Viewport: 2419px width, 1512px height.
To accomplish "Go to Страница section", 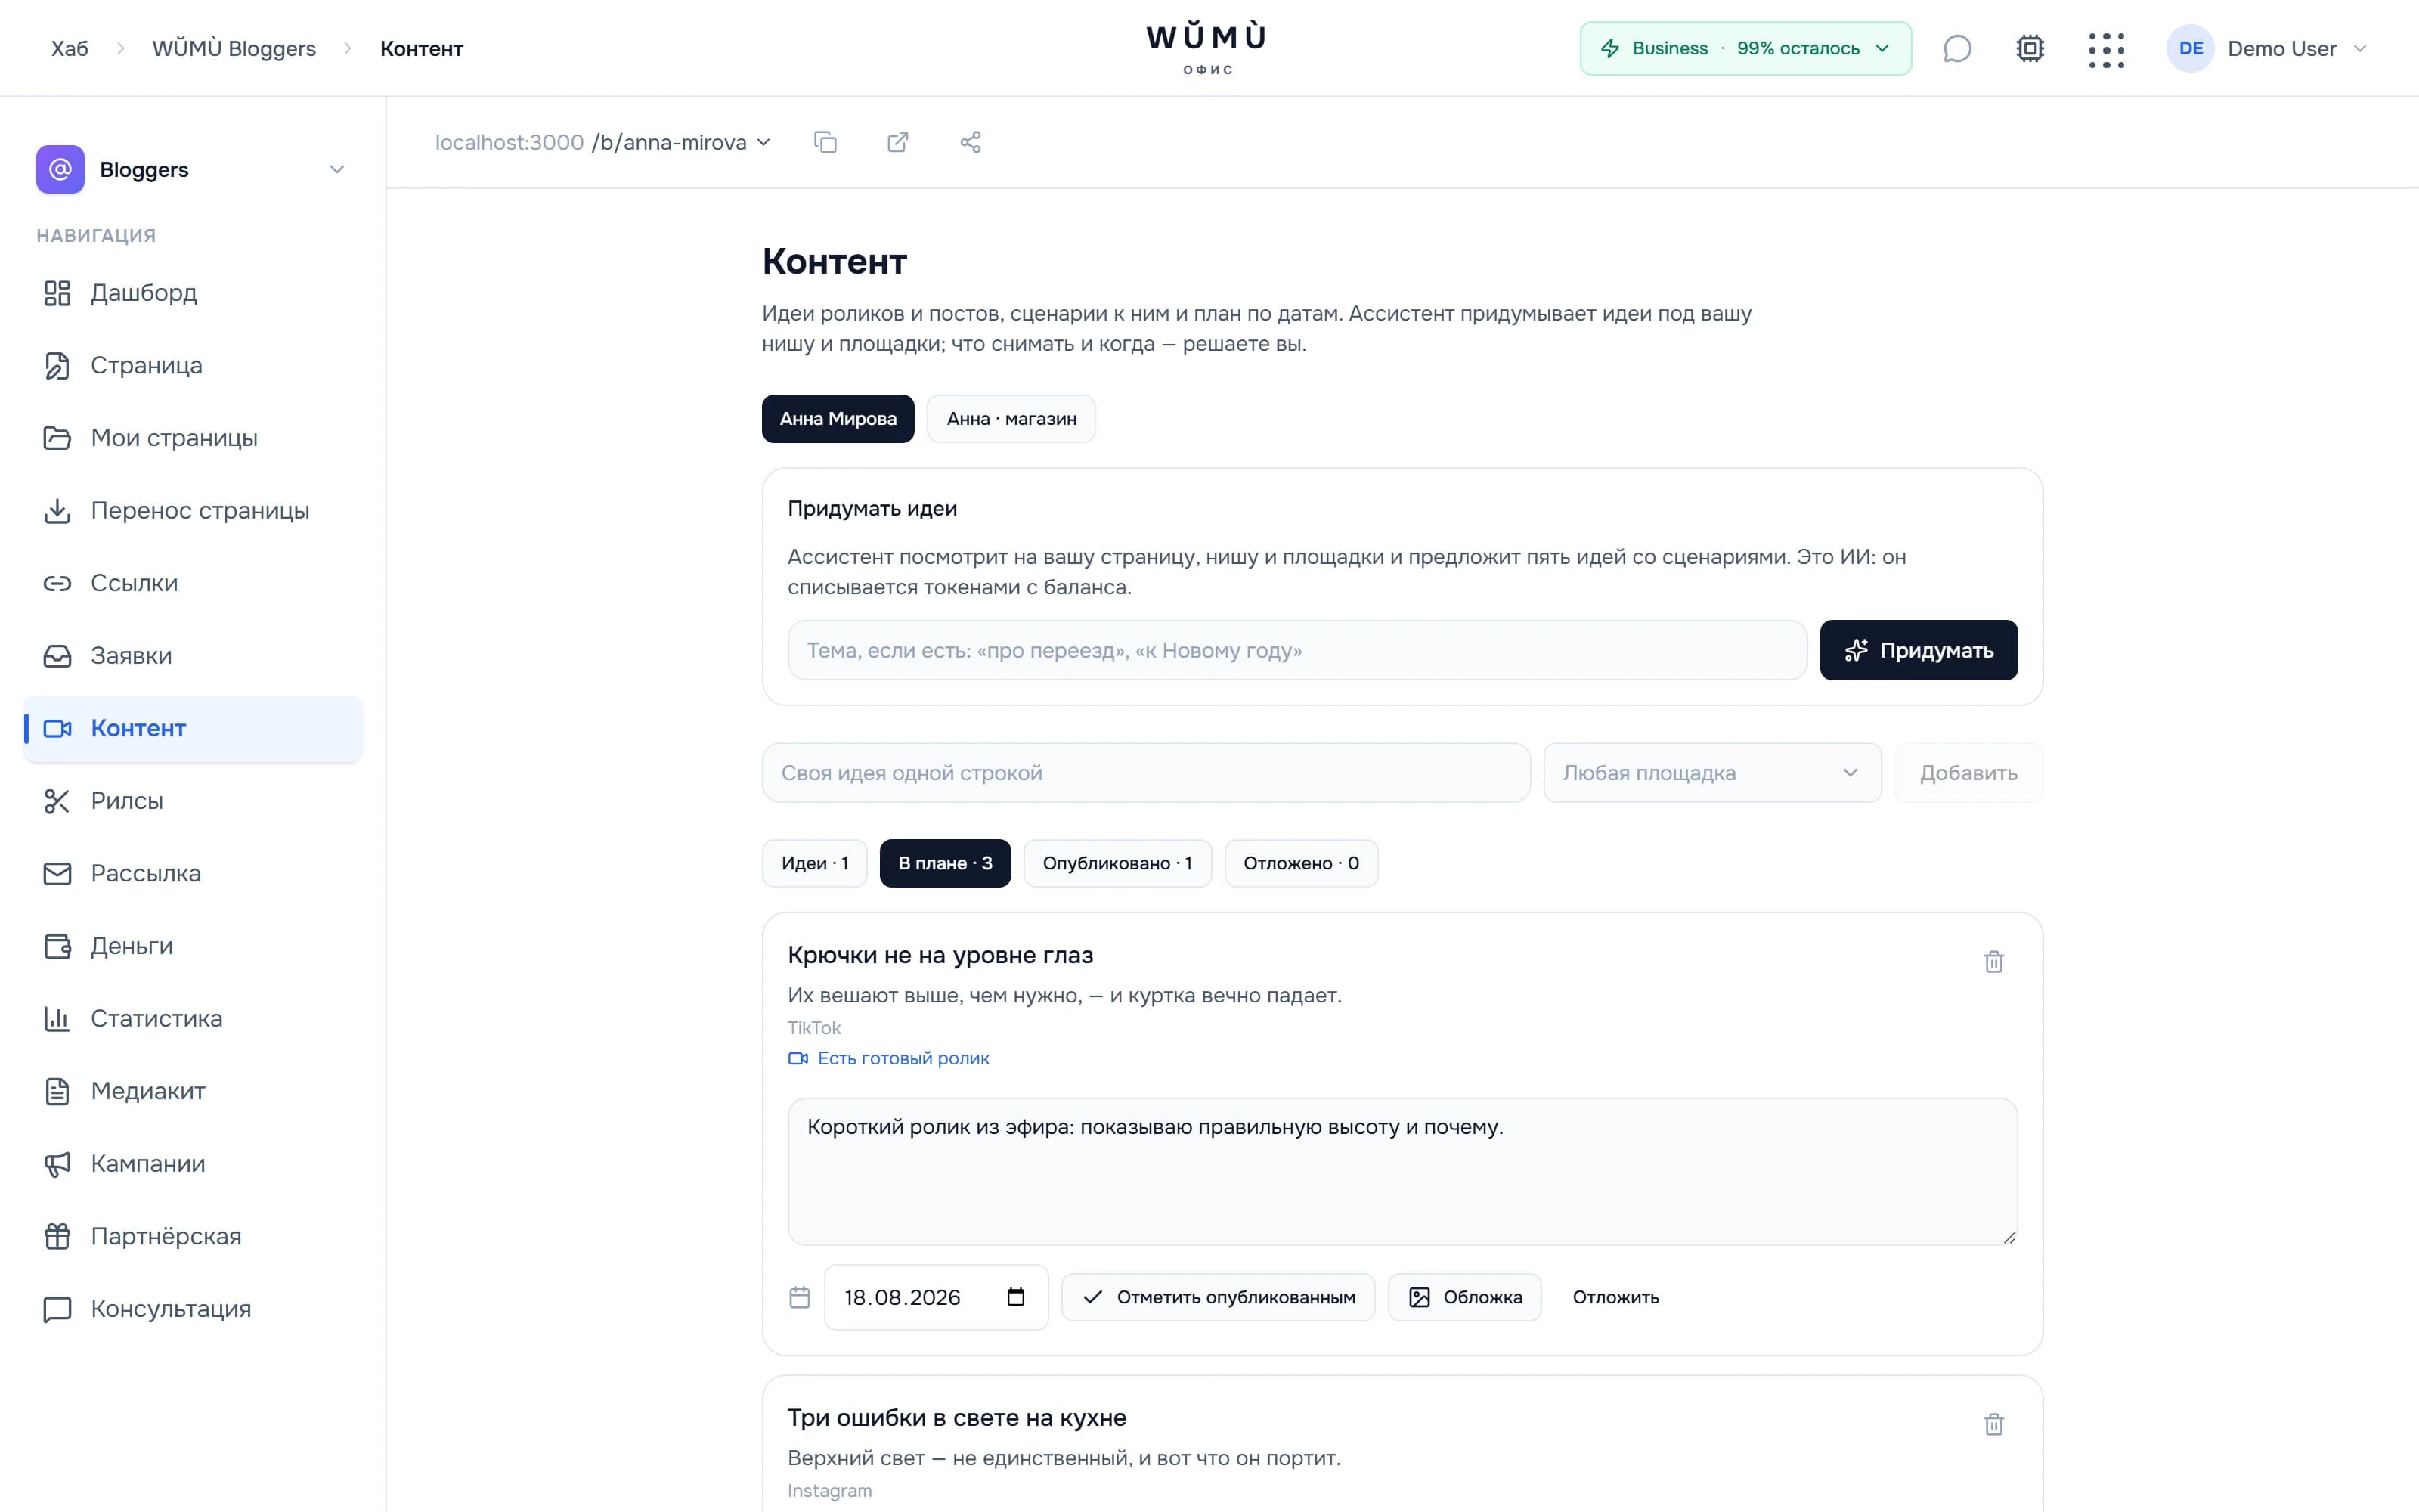I will [x=193, y=365].
